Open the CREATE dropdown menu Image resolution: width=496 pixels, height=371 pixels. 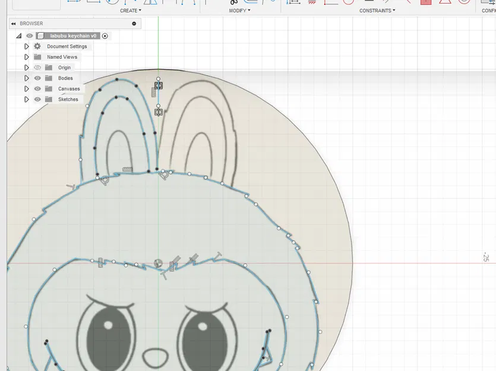(x=131, y=11)
